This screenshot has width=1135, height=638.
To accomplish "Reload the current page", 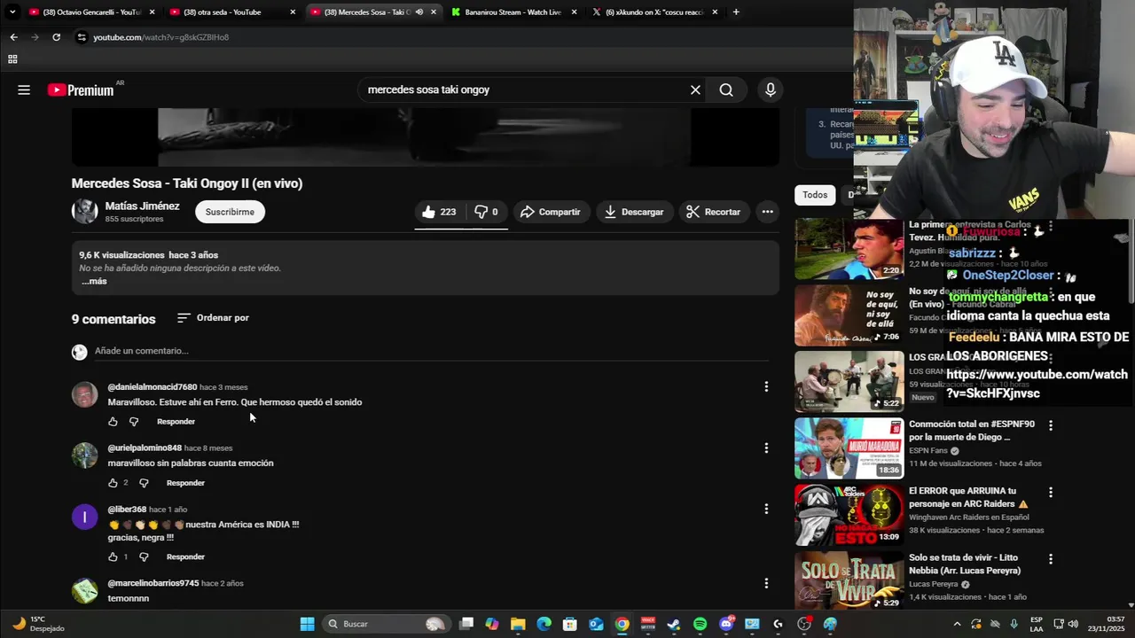I will (x=56, y=37).
